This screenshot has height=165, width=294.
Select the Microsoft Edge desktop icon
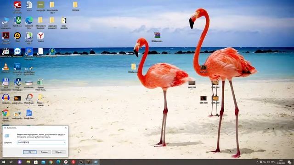click(29, 22)
